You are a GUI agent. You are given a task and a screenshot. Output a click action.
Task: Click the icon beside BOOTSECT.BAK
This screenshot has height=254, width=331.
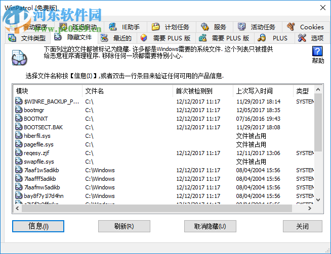tap(19, 127)
